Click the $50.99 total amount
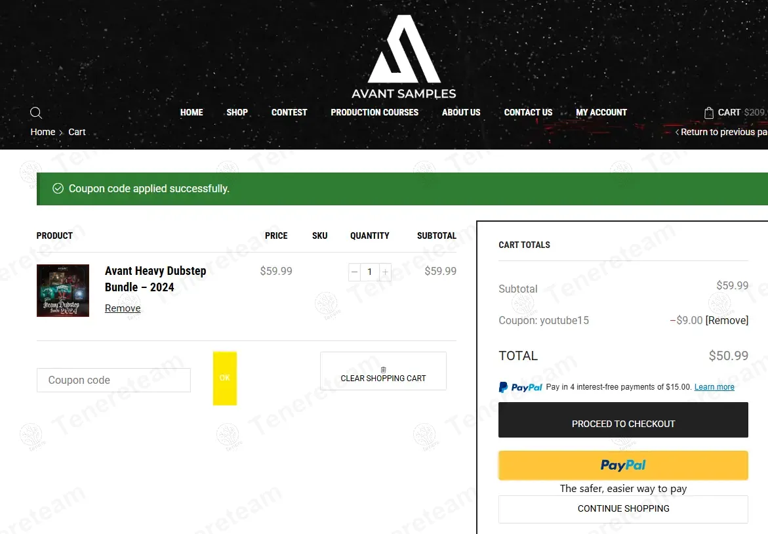Viewport: 768px width, 534px height. [x=729, y=356]
